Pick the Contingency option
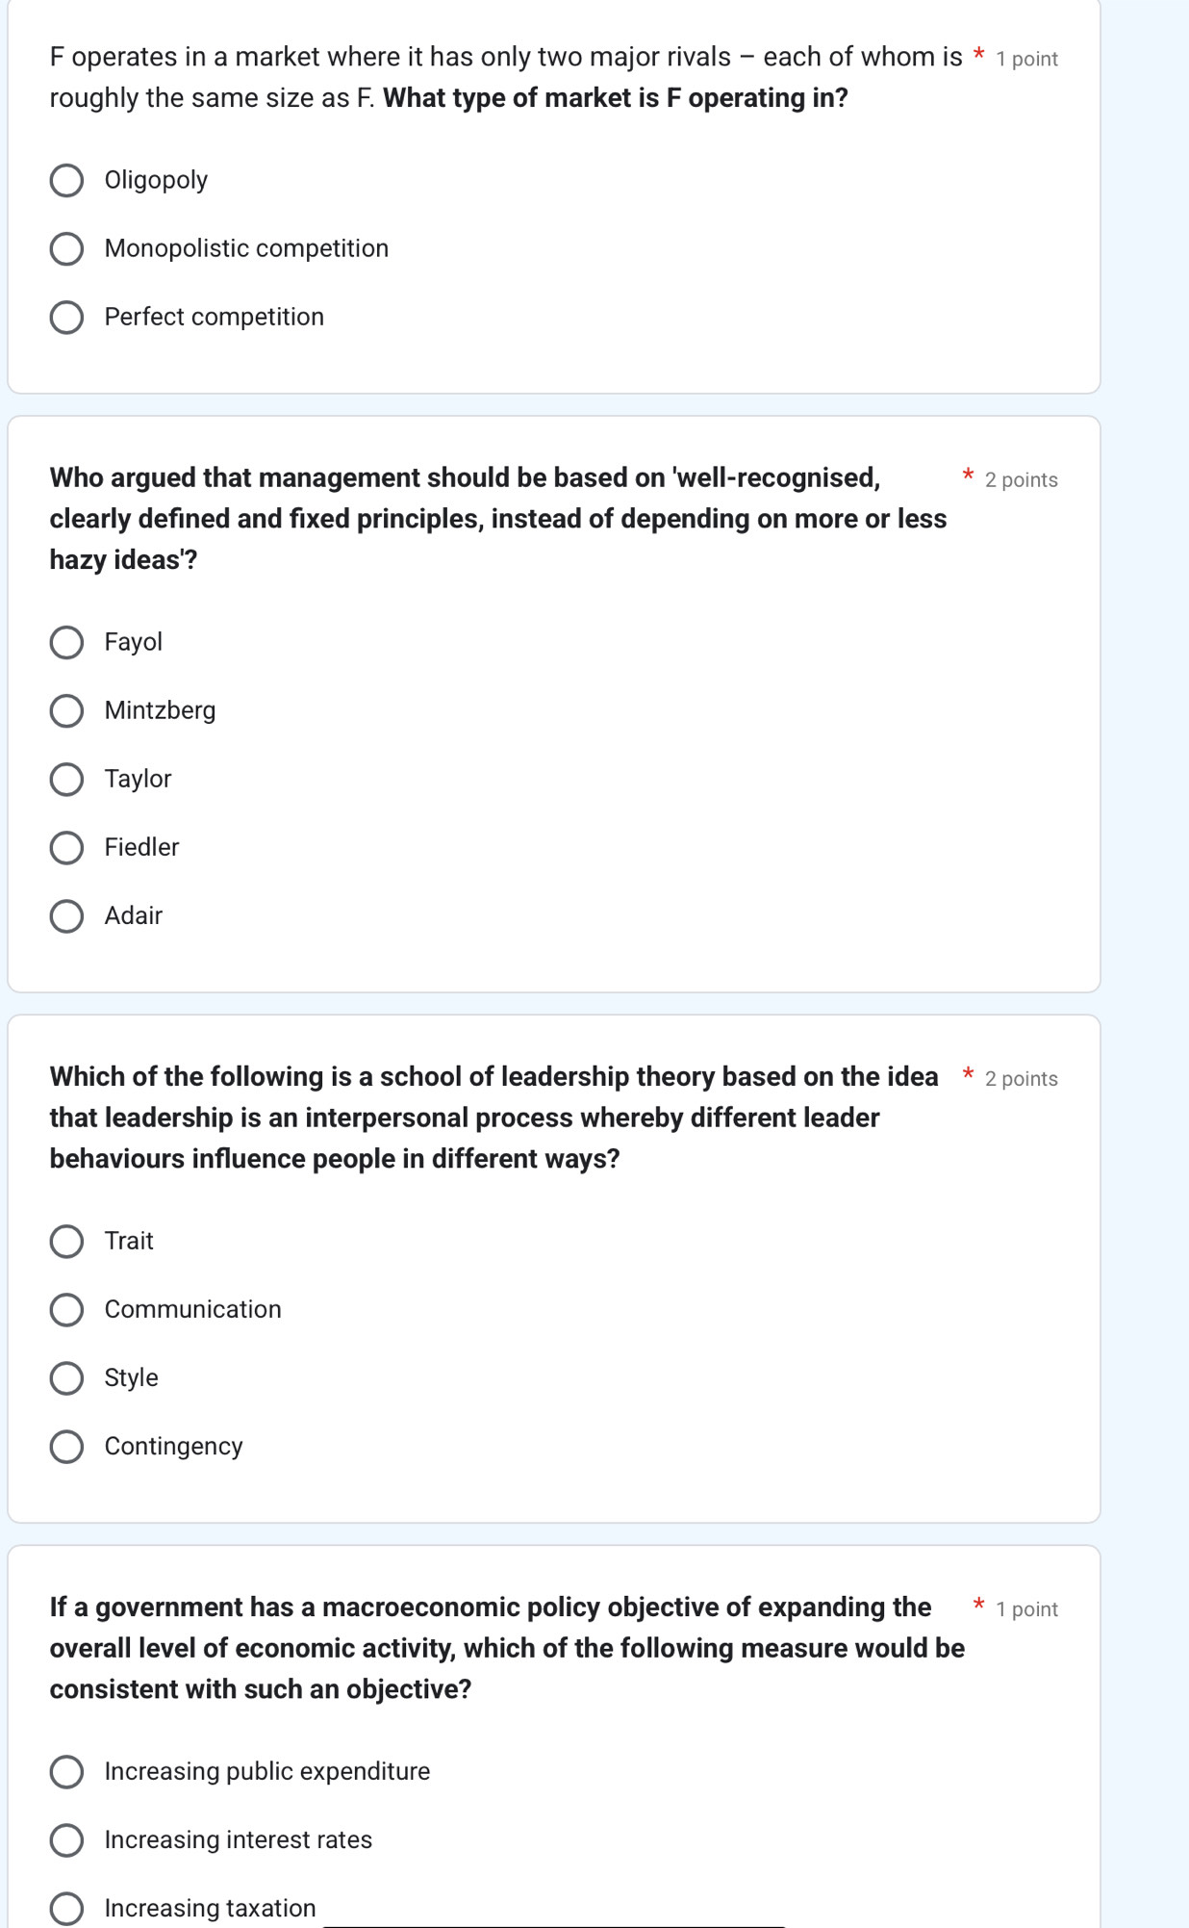The width and height of the screenshot is (1189, 1928). pyautogui.click(x=66, y=1447)
